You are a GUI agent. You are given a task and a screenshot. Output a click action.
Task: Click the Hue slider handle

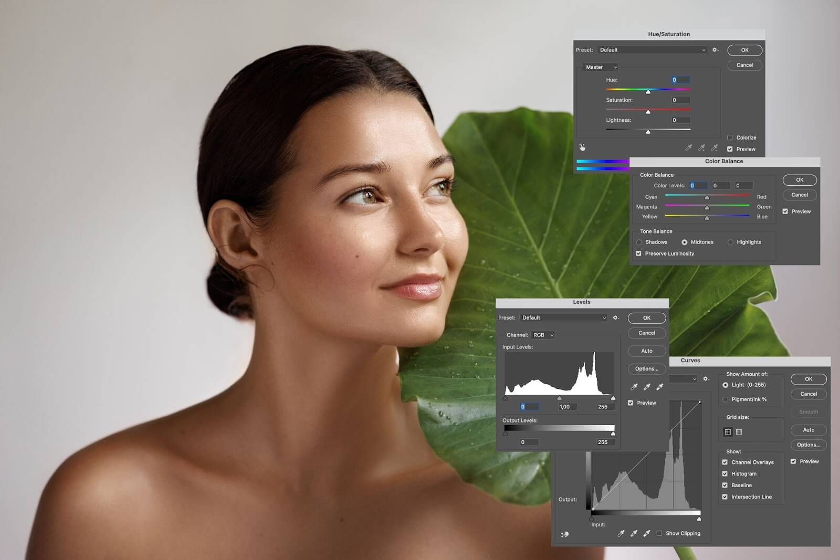pyautogui.click(x=648, y=92)
